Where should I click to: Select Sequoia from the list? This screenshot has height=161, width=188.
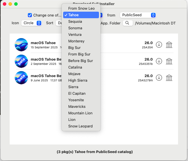(x=81, y=21)
